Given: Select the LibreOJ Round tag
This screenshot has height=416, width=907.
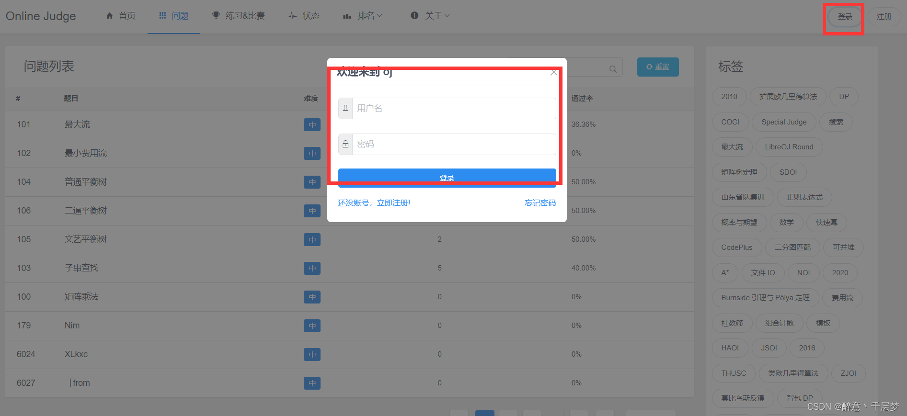Looking at the screenshot, I should pyautogui.click(x=789, y=147).
